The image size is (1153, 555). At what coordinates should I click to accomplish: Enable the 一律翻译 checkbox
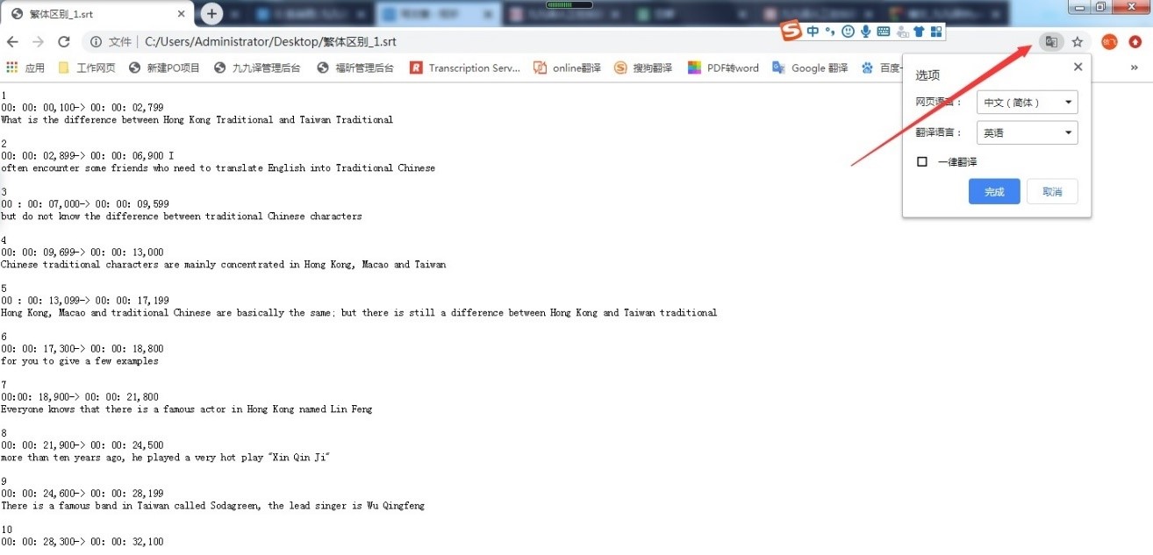point(922,161)
